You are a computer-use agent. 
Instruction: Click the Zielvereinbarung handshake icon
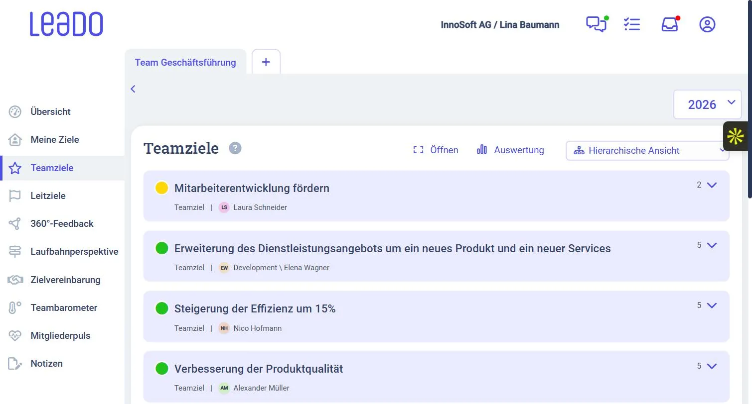coord(15,280)
